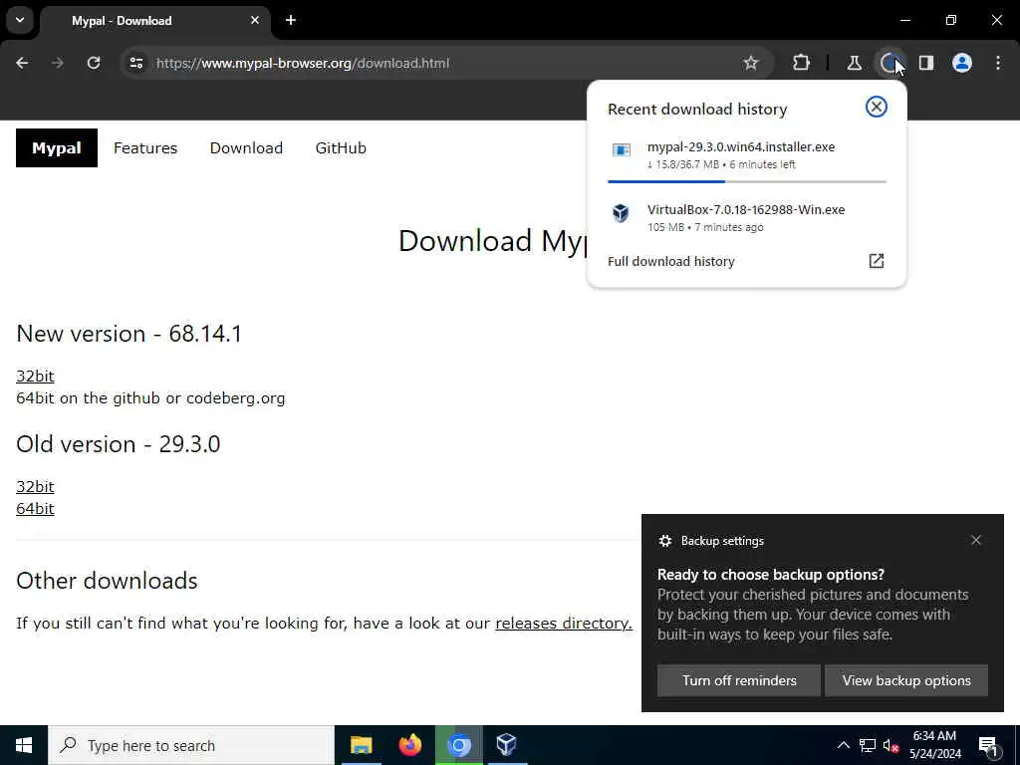Open the Chrome profile avatar
1020x765 pixels.
coord(962,63)
